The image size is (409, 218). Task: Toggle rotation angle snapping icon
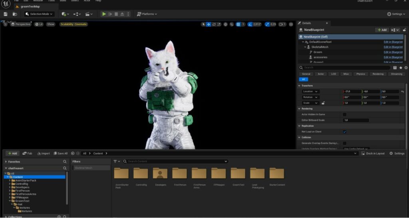point(250,24)
